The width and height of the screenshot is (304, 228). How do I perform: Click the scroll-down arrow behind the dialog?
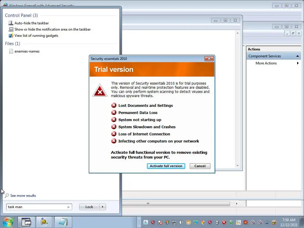(237, 166)
